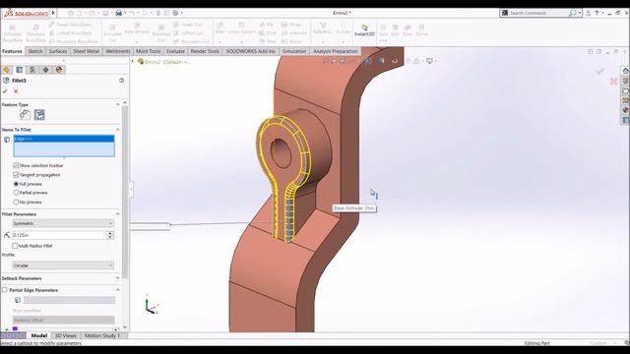630x354 pixels.
Task: Open the Analysis Preparation ribbon tab
Action: (335, 51)
